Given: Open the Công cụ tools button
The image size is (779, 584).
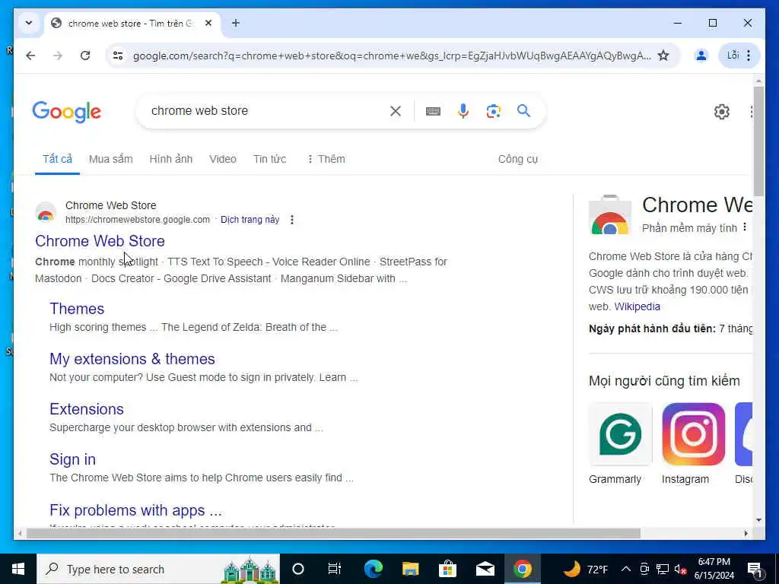Looking at the screenshot, I should 517,159.
